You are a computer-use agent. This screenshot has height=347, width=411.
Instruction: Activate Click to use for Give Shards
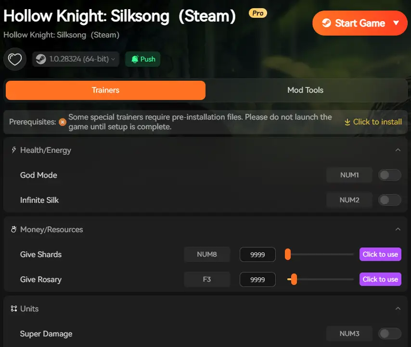click(380, 254)
